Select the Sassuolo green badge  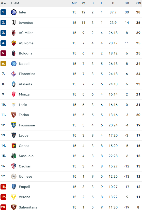click(x=13, y=156)
